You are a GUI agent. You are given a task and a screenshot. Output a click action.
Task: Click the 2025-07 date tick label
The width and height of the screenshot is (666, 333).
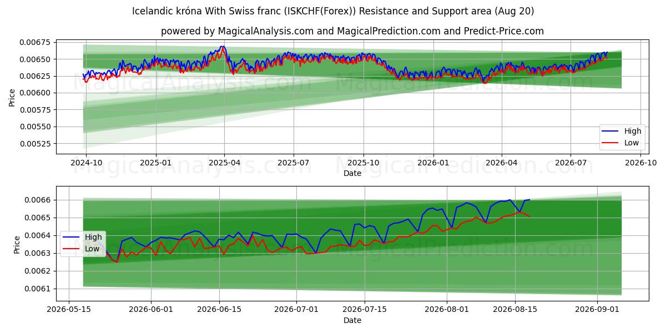point(293,163)
